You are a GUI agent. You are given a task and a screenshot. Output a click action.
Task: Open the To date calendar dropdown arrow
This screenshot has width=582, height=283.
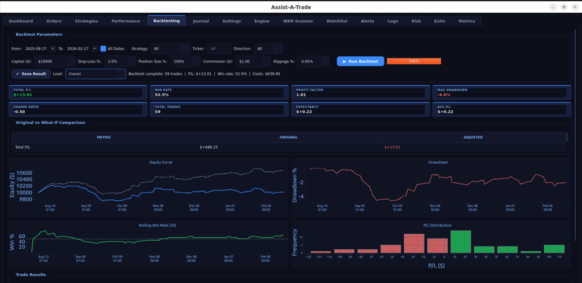(x=94, y=49)
